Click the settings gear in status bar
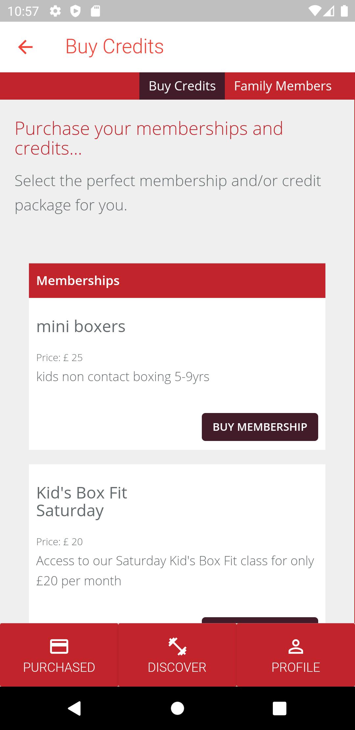This screenshot has height=730, width=355. 55,12
